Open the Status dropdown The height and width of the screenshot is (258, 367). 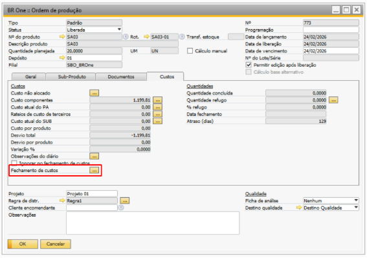coord(119,30)
